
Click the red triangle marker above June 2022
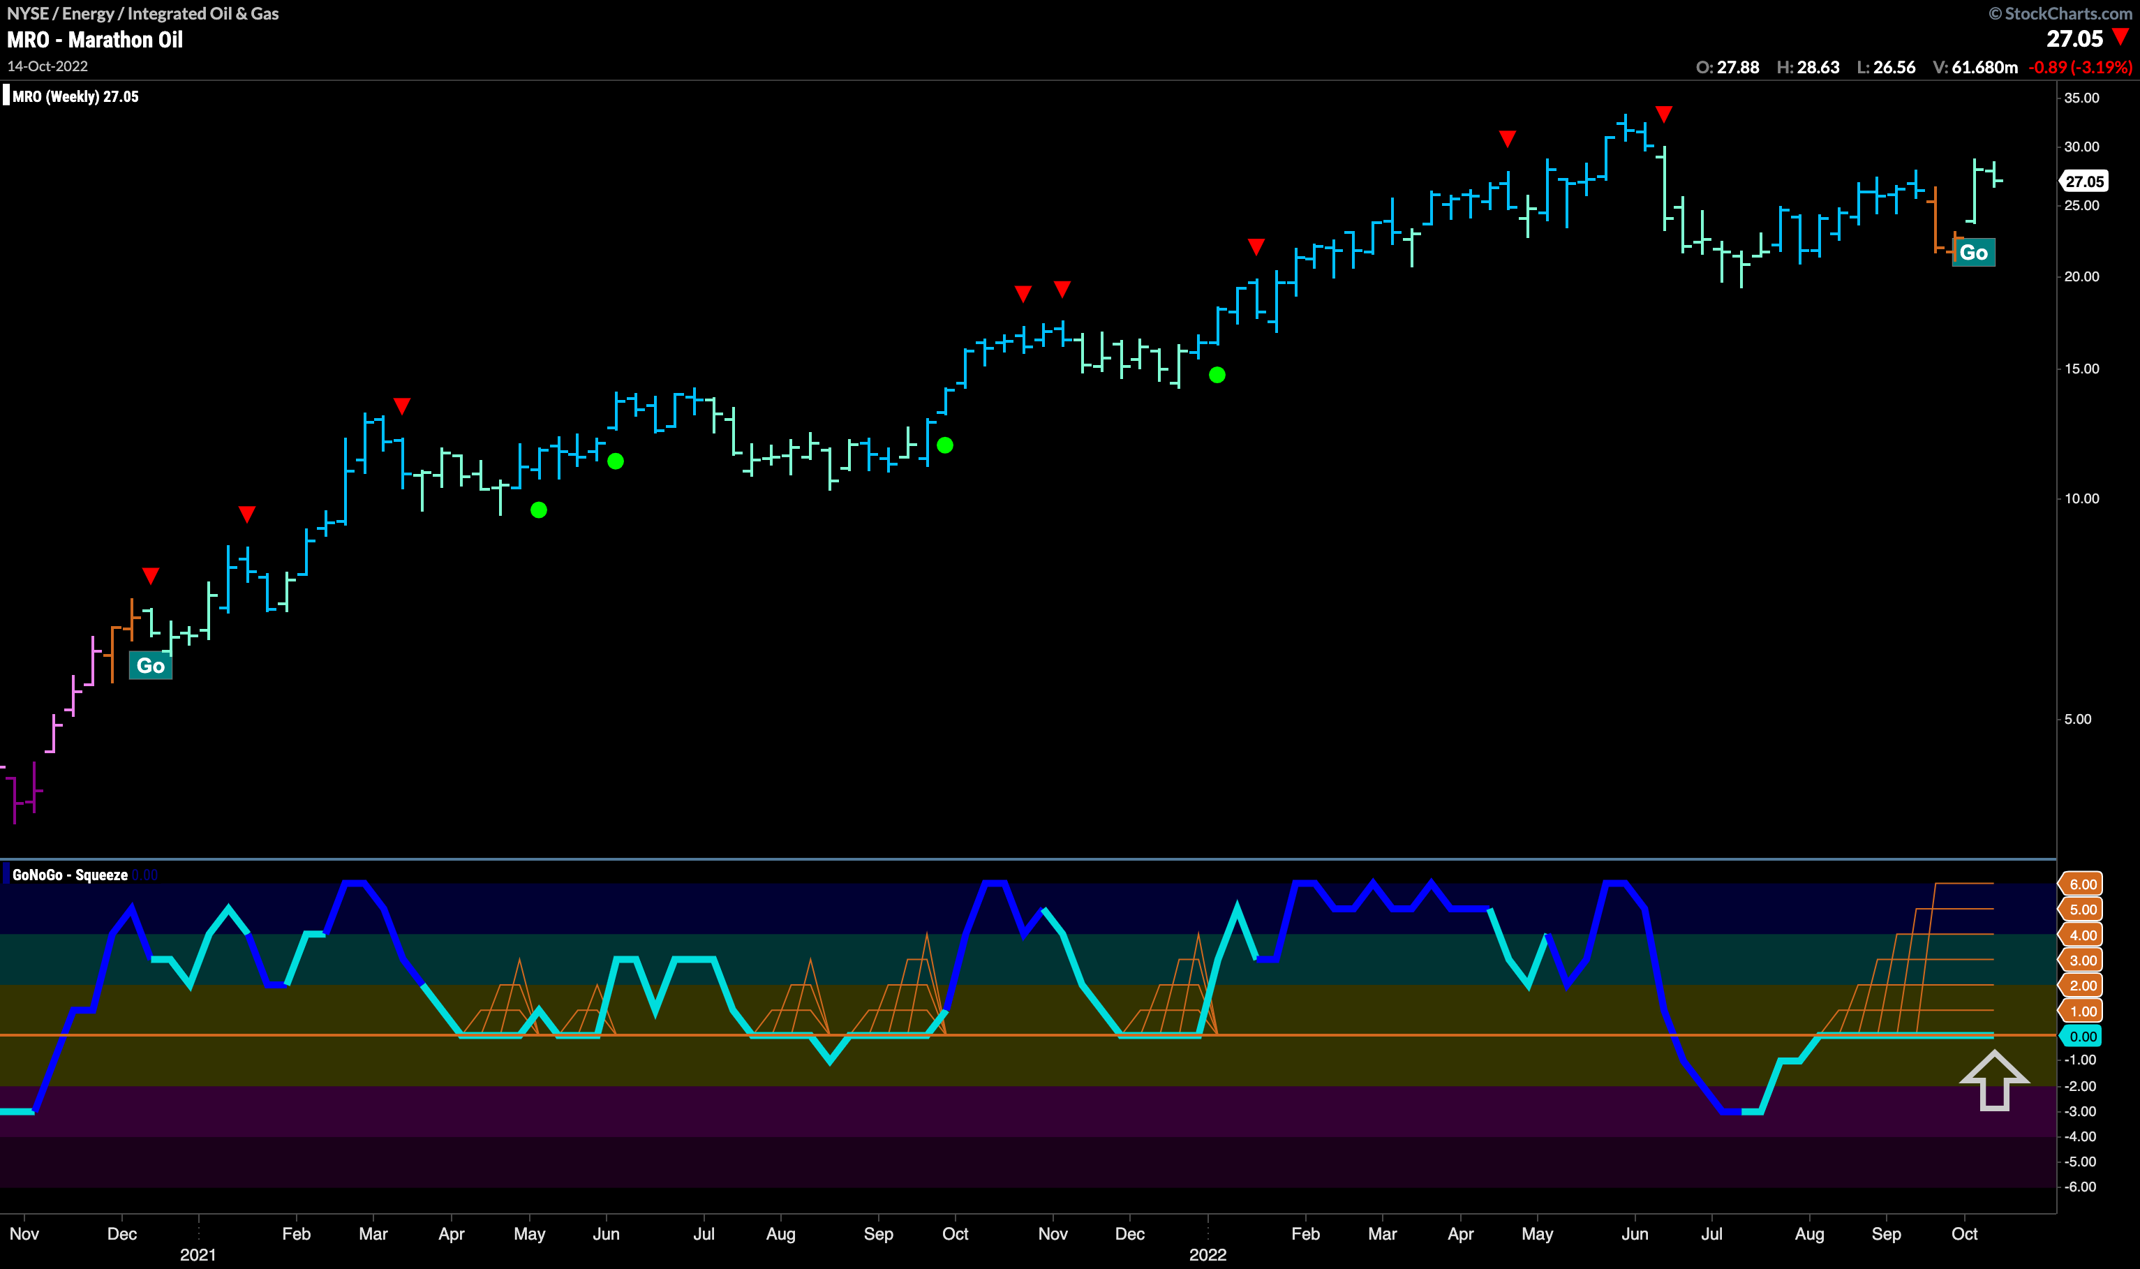click(1664, 114)
